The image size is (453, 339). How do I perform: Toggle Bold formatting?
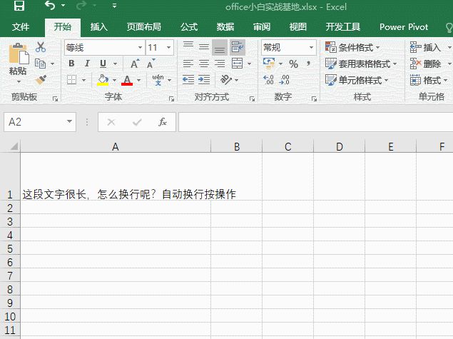[71, 64]
